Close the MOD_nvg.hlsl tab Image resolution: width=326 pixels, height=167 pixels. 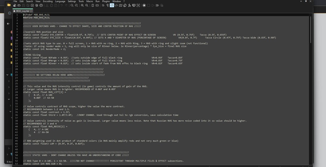tap(31, 11)
